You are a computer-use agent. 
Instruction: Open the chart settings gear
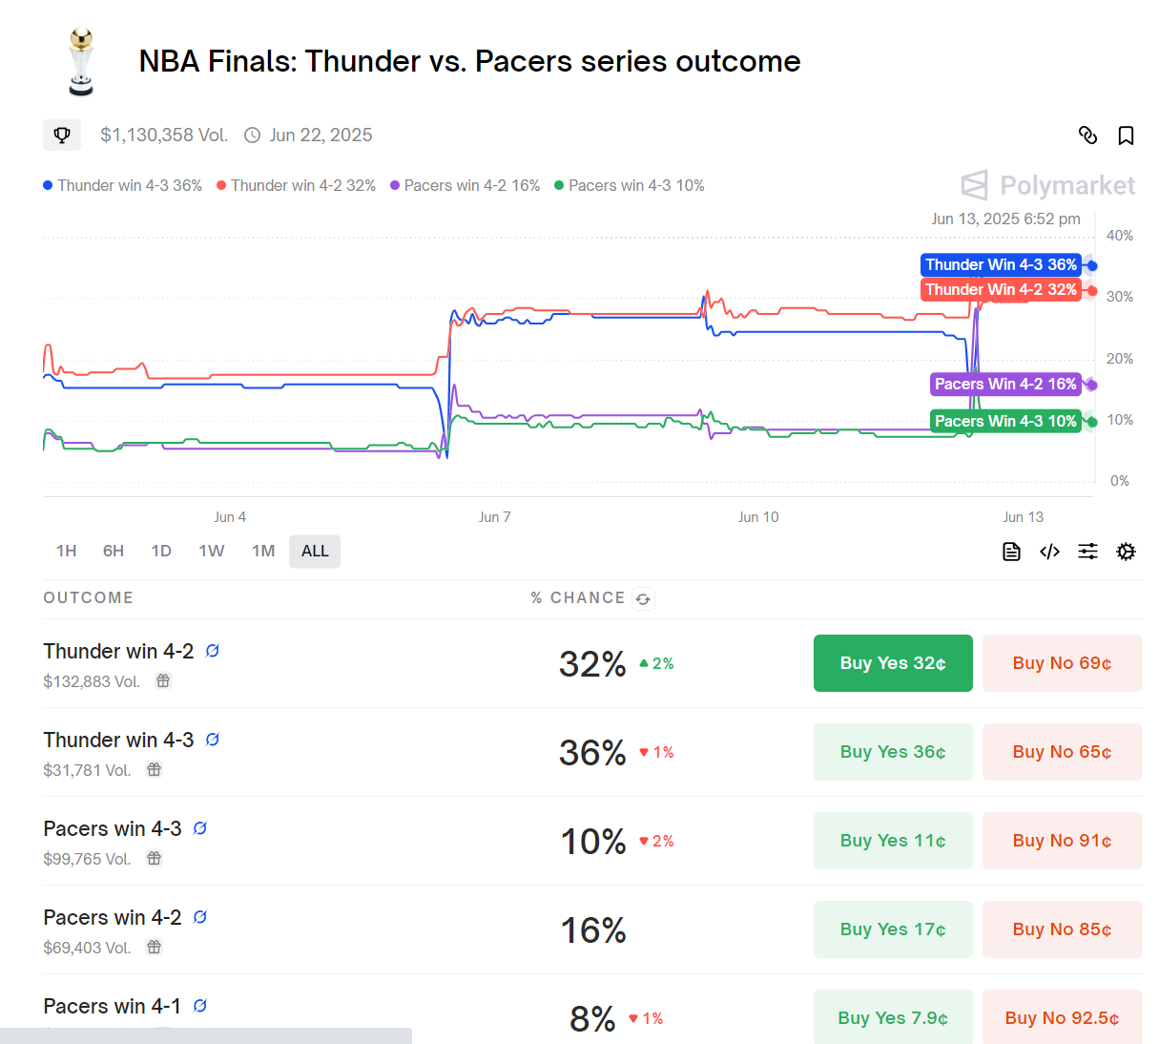(x=1126, y=552)
